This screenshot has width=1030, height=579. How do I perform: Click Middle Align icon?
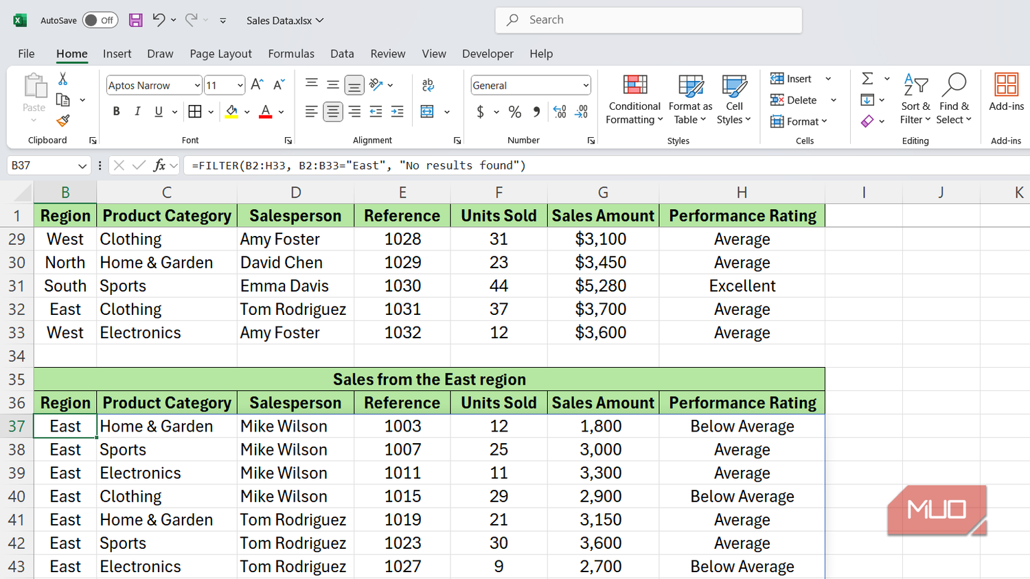pos(333,84)
